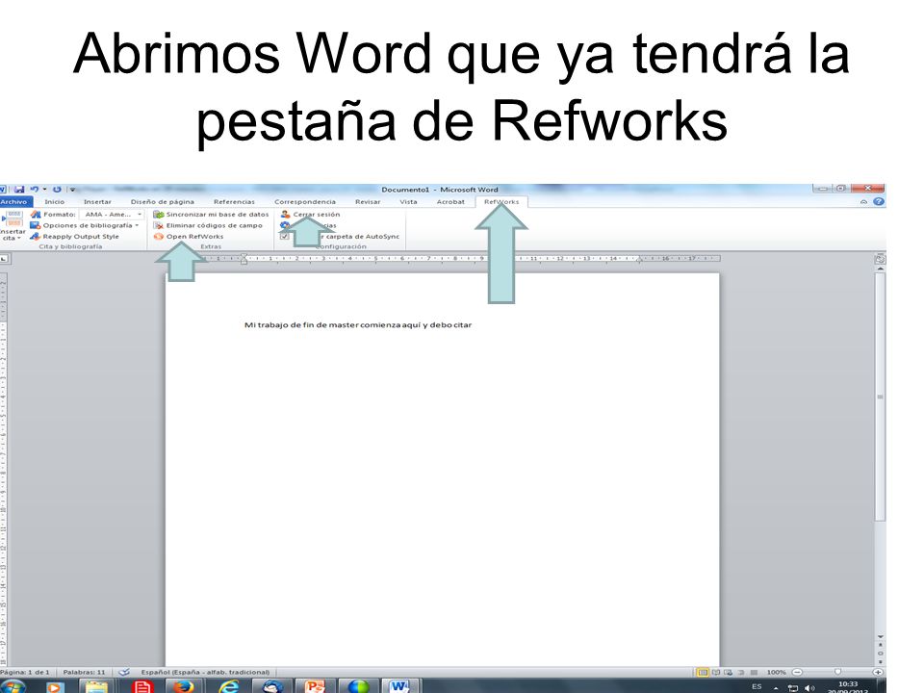Open the Windows Start button
Screen dimensions: 924x693
[13, 687]
